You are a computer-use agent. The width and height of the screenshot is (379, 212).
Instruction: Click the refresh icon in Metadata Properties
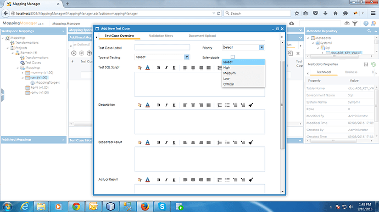click(374, 65)
